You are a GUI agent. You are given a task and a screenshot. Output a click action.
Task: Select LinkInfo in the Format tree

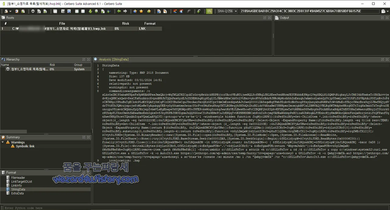click(16, 185)
